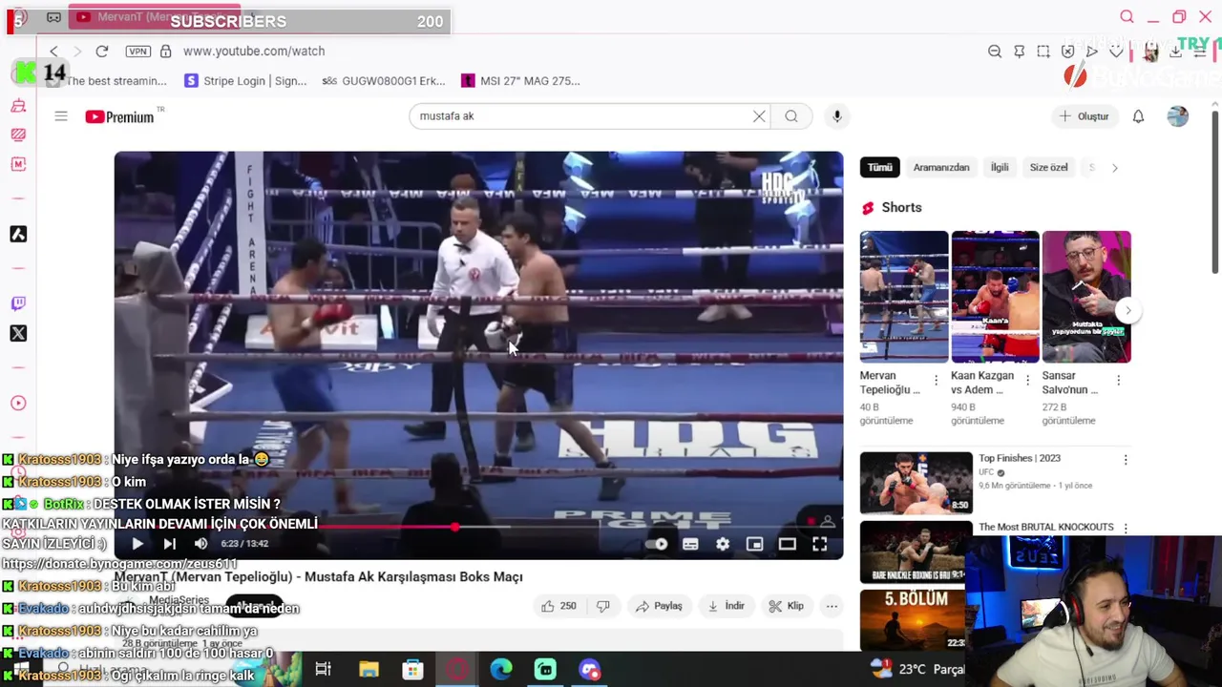Open the black app icon in sidebar
This screenshot has height=687, width=1222.
tap(18, 234)
